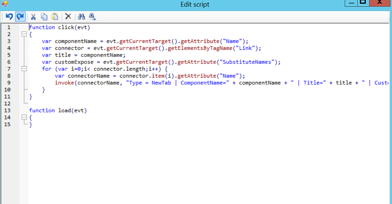392x204 pixels.
Task: Click line number 12 in the gutter
Action: 8,103
